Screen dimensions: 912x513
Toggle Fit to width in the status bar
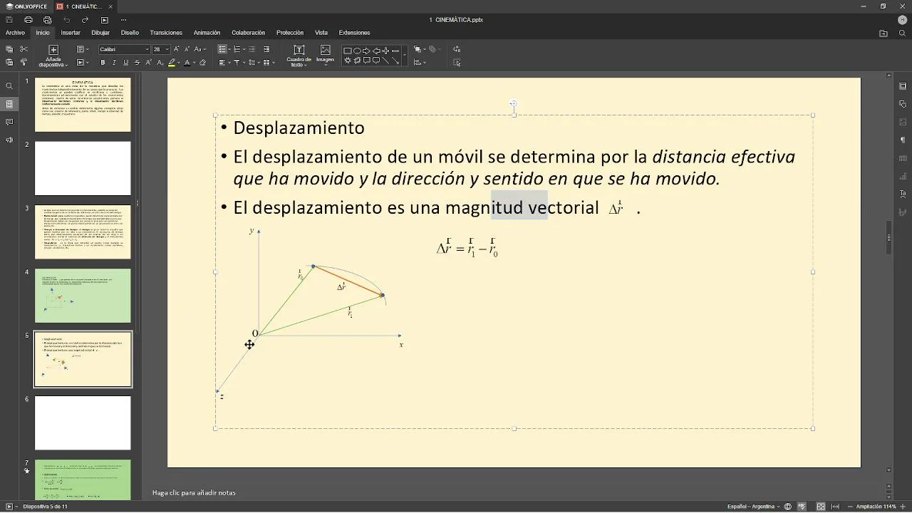coord(835,507)
